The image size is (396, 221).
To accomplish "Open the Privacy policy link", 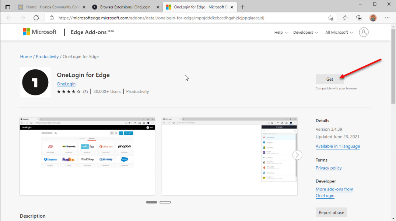I will [x=329, y=168].
